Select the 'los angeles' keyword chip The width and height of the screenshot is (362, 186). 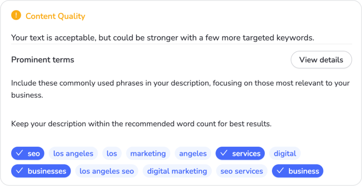pos(73,153)
